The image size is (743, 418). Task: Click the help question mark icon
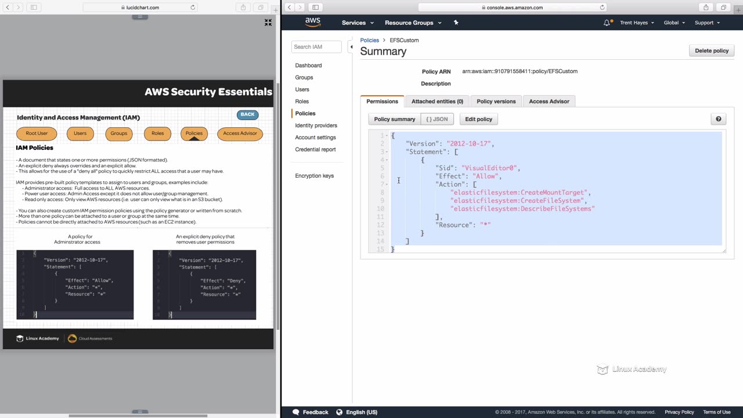(x=718, y=119)
